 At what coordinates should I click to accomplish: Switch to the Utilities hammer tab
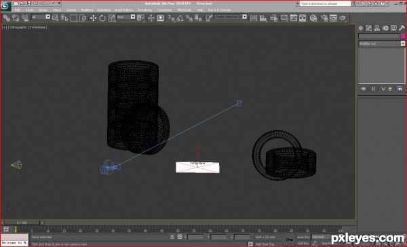point(402,28)
